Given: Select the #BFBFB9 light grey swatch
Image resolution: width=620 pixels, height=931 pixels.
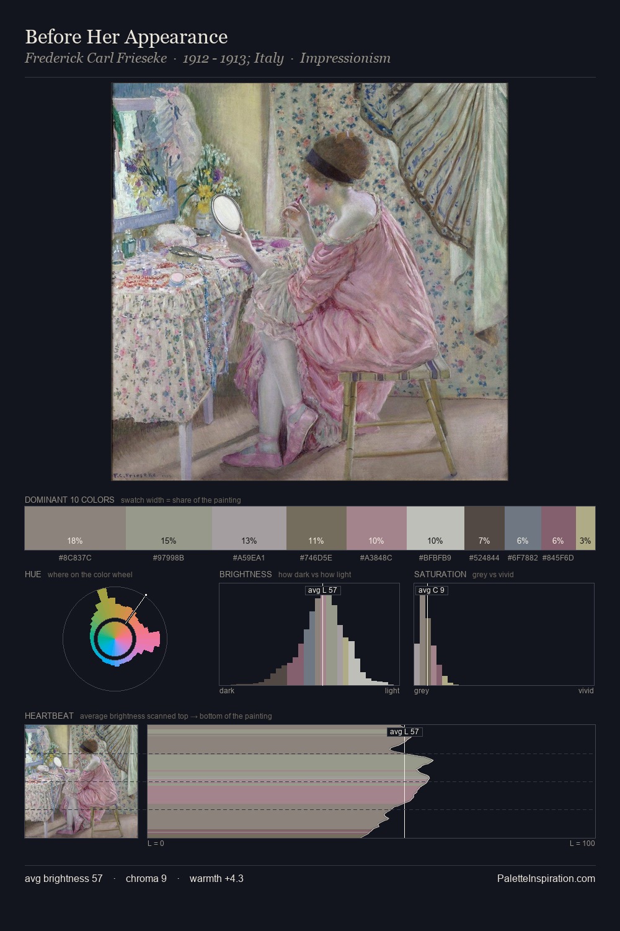Looking at the screenshot, I should tap(435, 528).
